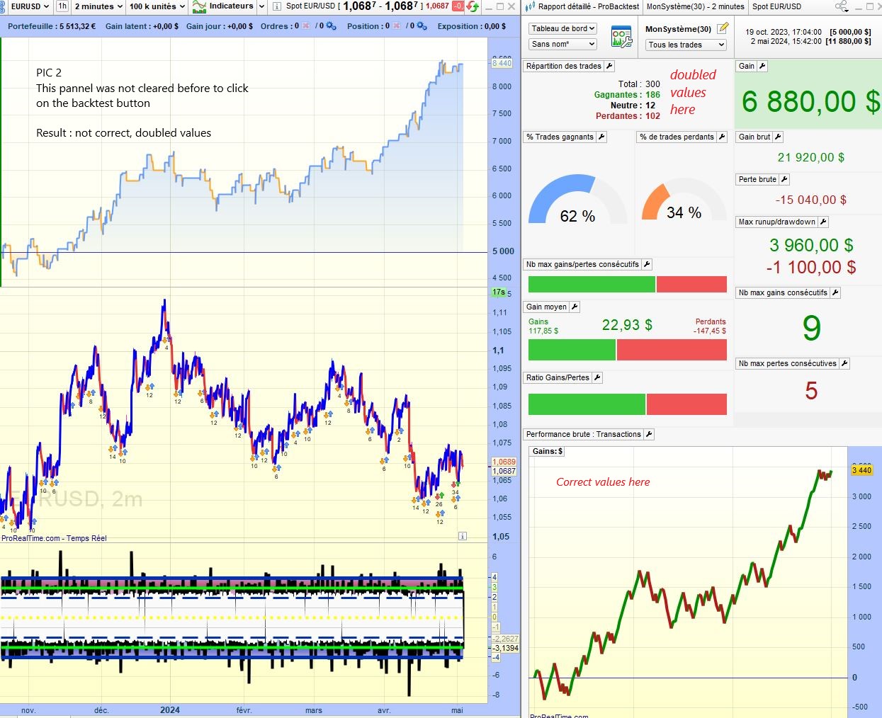Open wrench settings for Répartition des trades
This screenshot has height=718, width=882.
(609, 66)
